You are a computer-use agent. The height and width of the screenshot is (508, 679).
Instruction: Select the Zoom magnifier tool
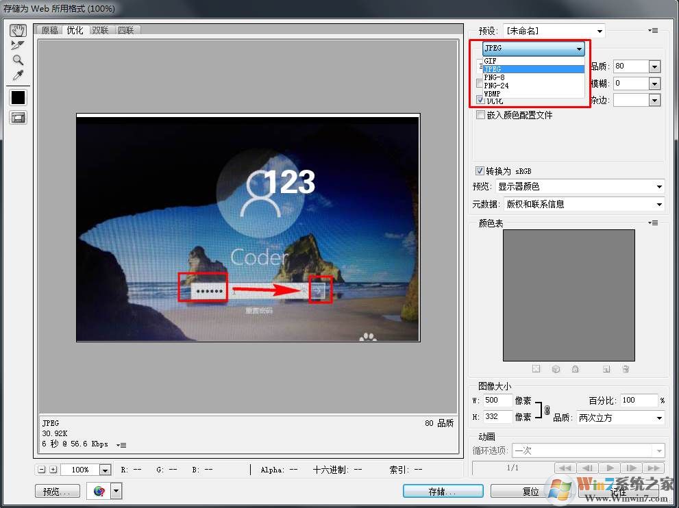pyautogui.click(x=18, y=60)
